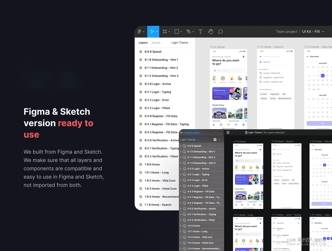Click frame icon beside Figma's 1 1 0 Home - Search
This screenshot has height=251, width=332.
[141, 205]
